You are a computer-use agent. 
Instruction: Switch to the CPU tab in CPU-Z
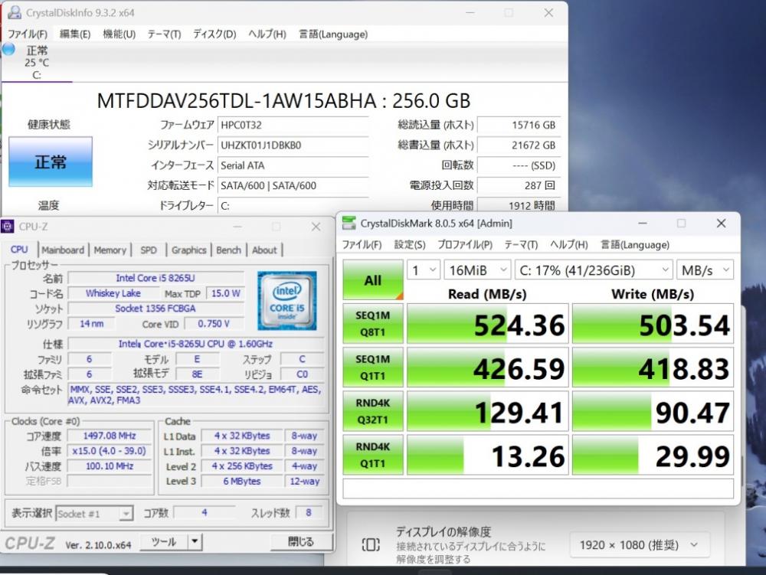click(20, 250)
